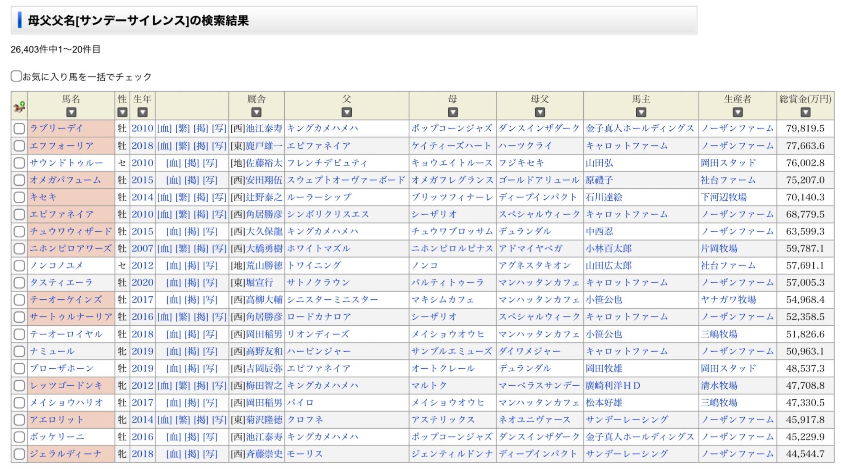
Task: Click sort arrow icon under 母 header
Action: (x=452, y=112)
